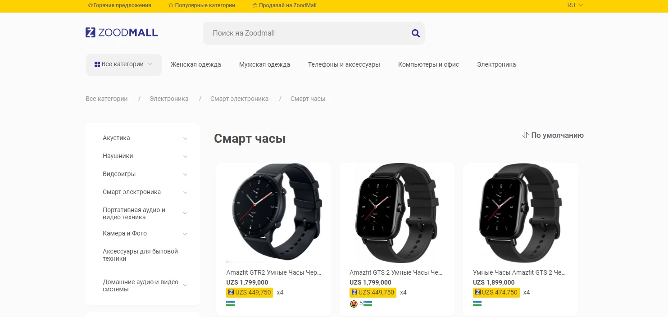Click the Продавай на ZoodMall shop icon

click(x=255, y=5)
